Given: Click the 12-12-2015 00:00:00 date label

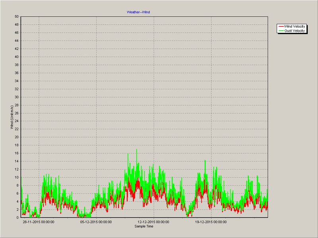Looking at the screenshot, I should tap(153, 222).
